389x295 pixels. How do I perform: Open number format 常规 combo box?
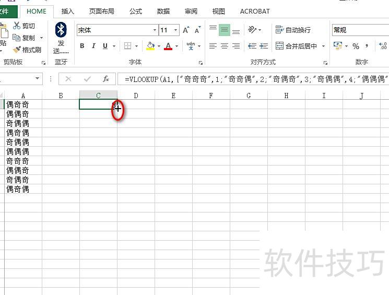click(x=360, y=30)
